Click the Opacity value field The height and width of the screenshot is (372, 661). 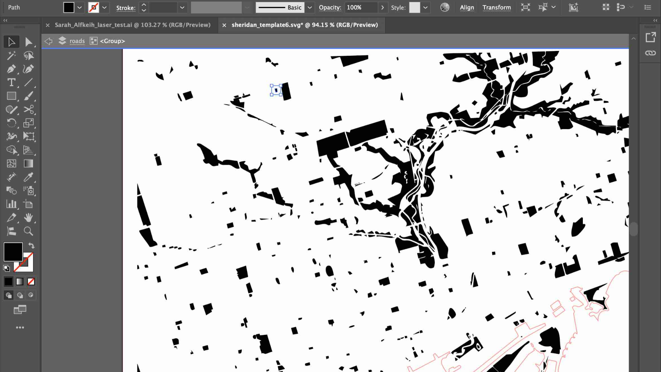click(x=361, y=8)
